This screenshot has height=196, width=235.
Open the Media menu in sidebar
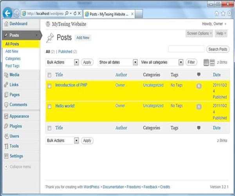pyautogui.click(x=14, y=75)
